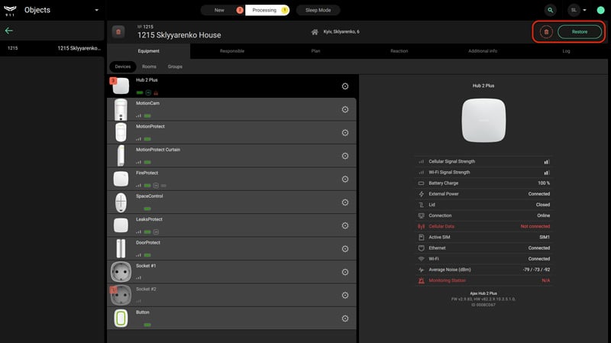The height and width of the screenshot is (343, 611).
Task: Open settings gear for Socket #1
Action: click(x=345, y=272)
